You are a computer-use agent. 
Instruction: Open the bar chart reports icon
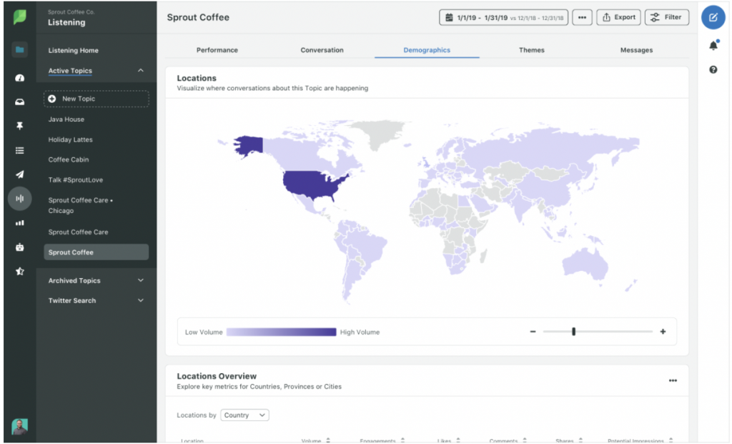[x=19, y=222]
